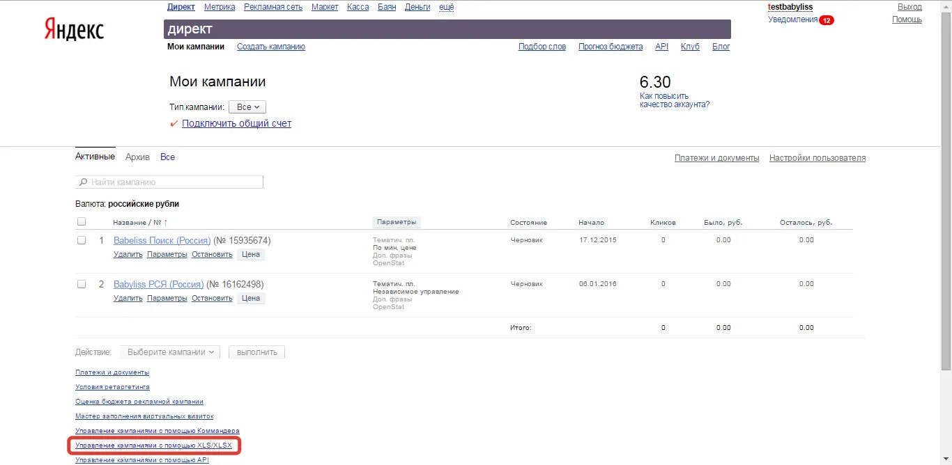Toggle the select-all campaigns checkbox

click(x=82, y=222)
